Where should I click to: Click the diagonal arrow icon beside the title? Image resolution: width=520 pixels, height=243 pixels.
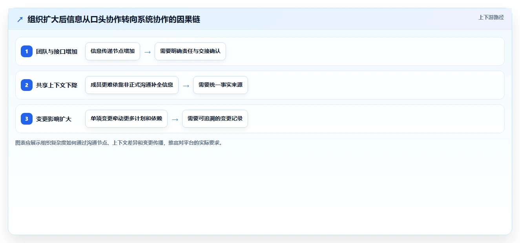(x=20, y=19)
